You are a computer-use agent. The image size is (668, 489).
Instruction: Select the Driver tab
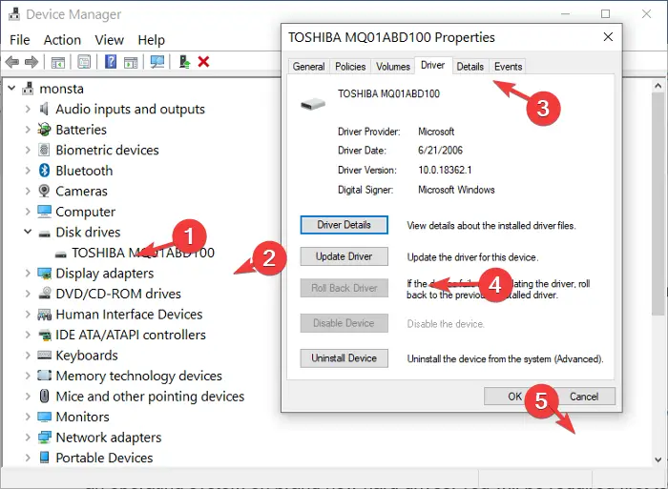(x=433, y=65)
